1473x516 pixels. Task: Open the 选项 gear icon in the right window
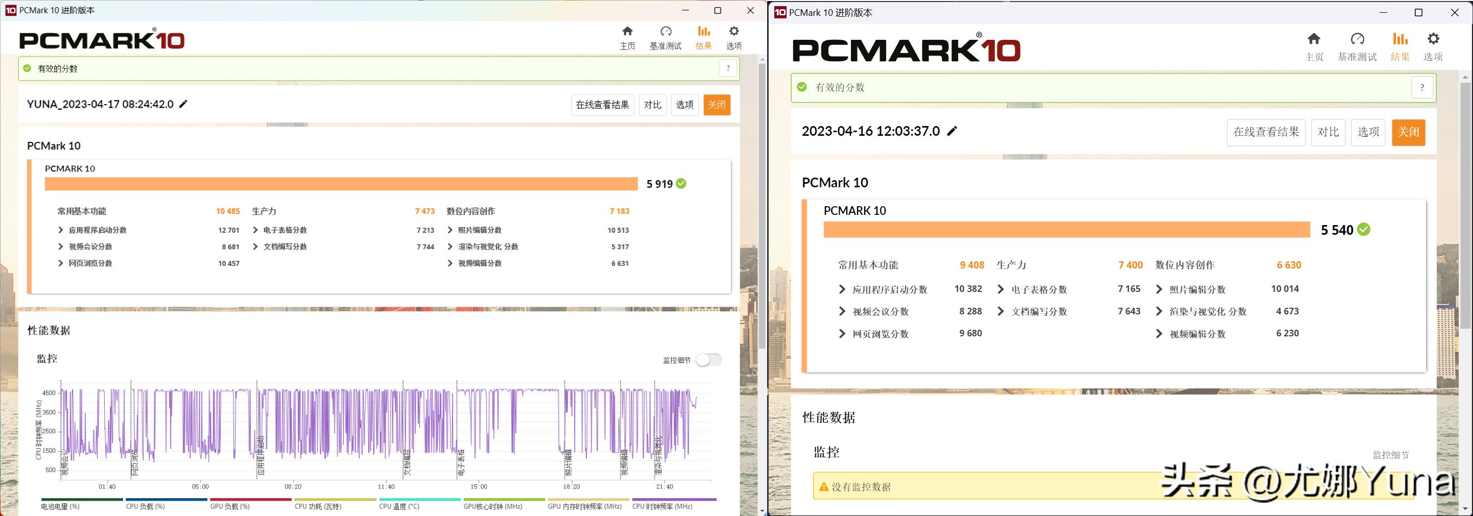tap(1433, 38)
